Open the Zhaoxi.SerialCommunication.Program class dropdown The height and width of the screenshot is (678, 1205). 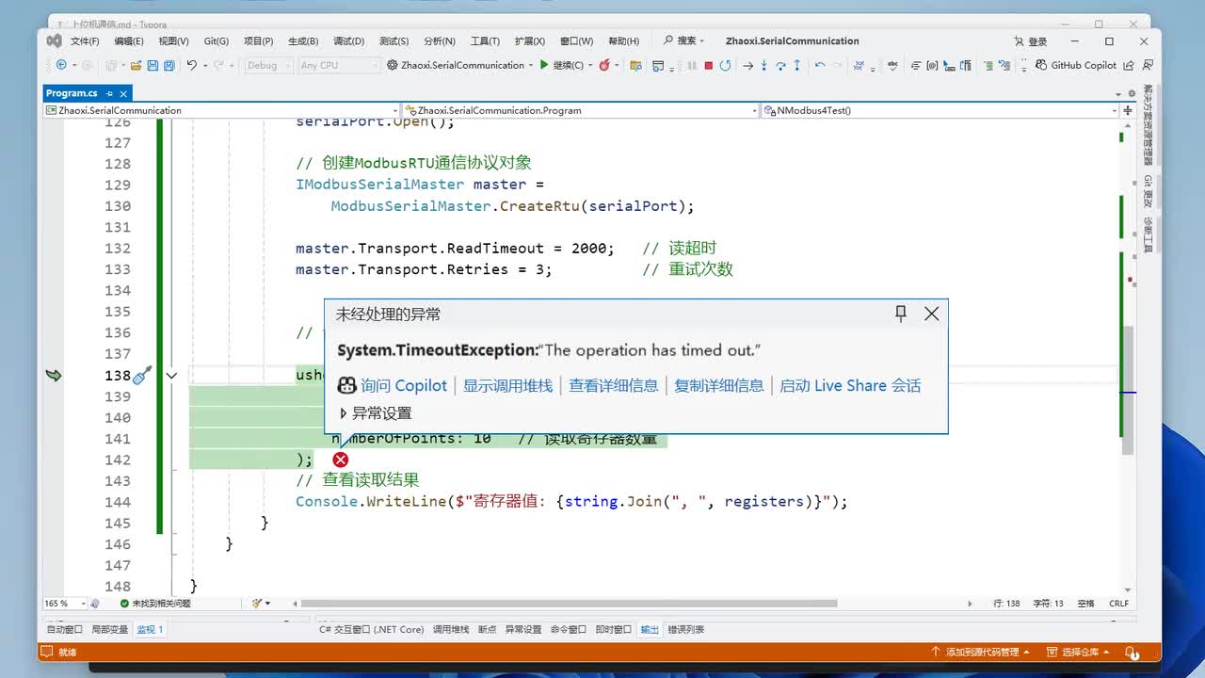pyautogui.click(x=582, y=110)
